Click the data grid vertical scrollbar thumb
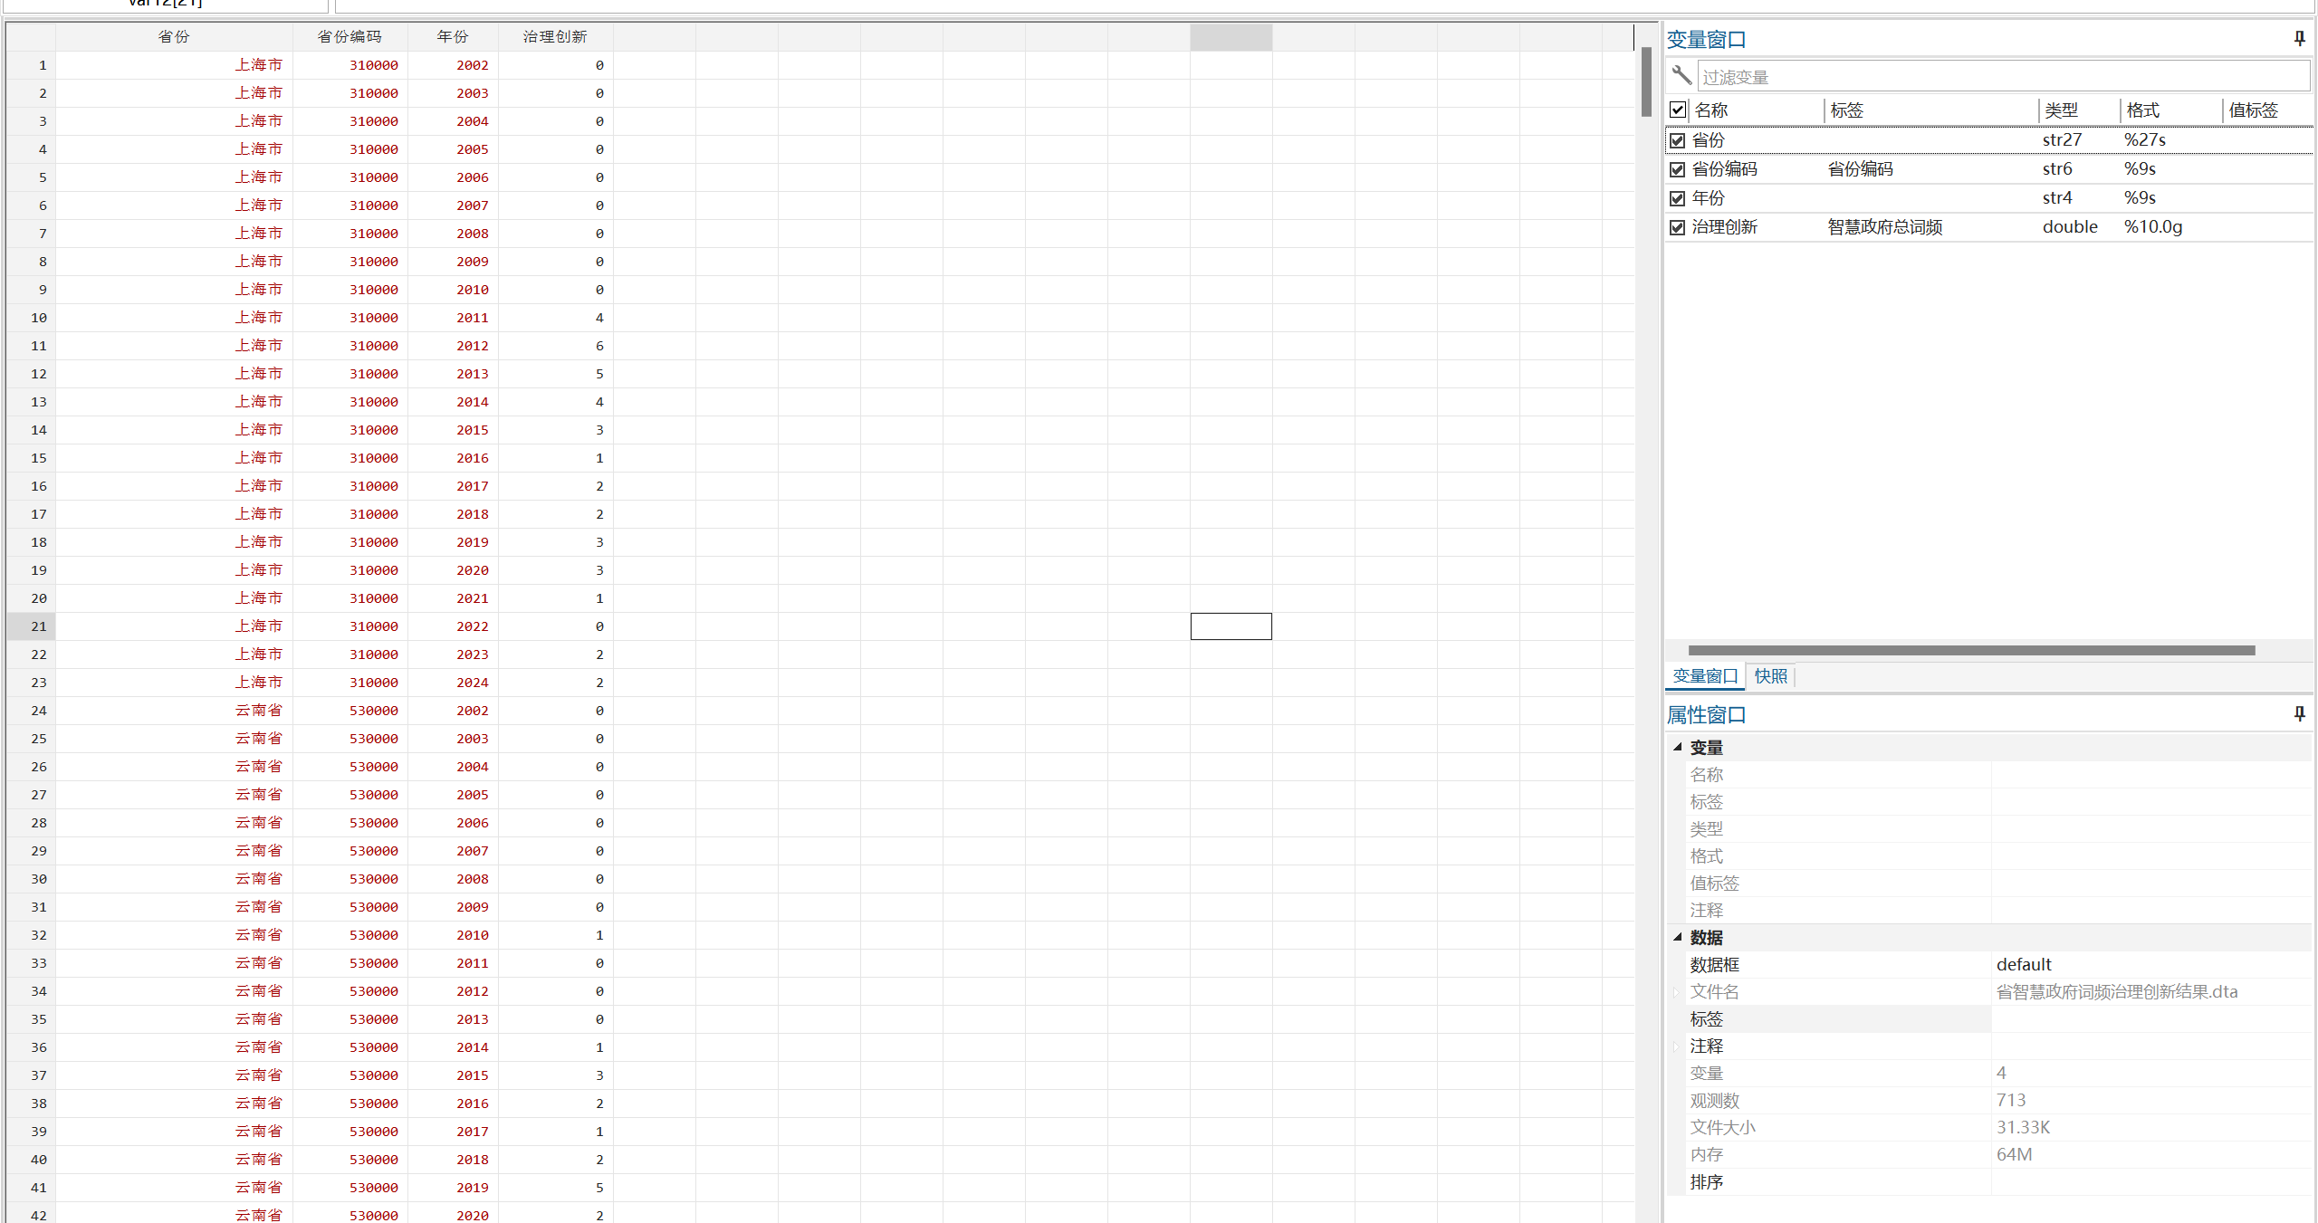 (1645, 81)
